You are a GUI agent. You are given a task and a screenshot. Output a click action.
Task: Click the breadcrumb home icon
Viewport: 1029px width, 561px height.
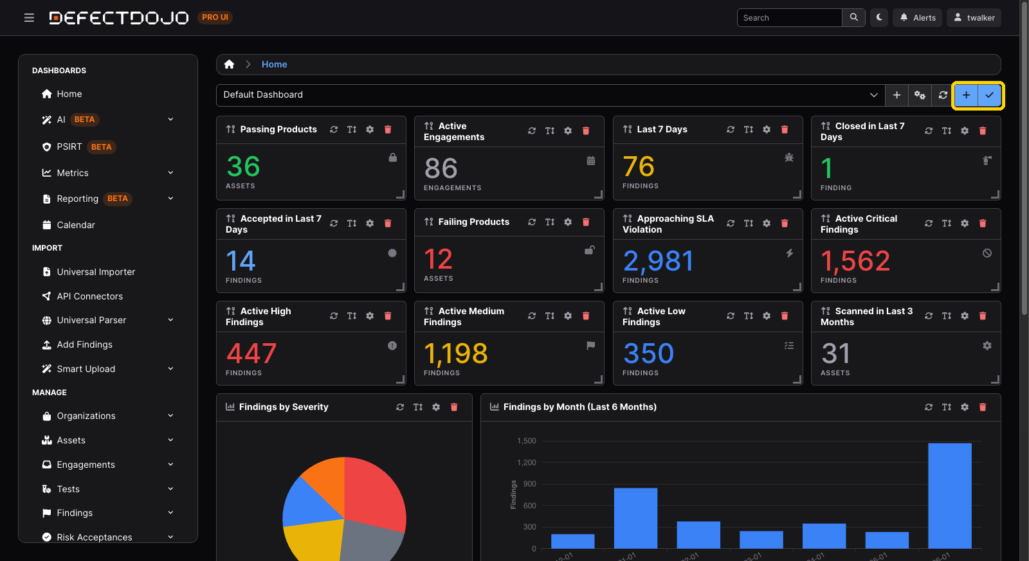229,64
